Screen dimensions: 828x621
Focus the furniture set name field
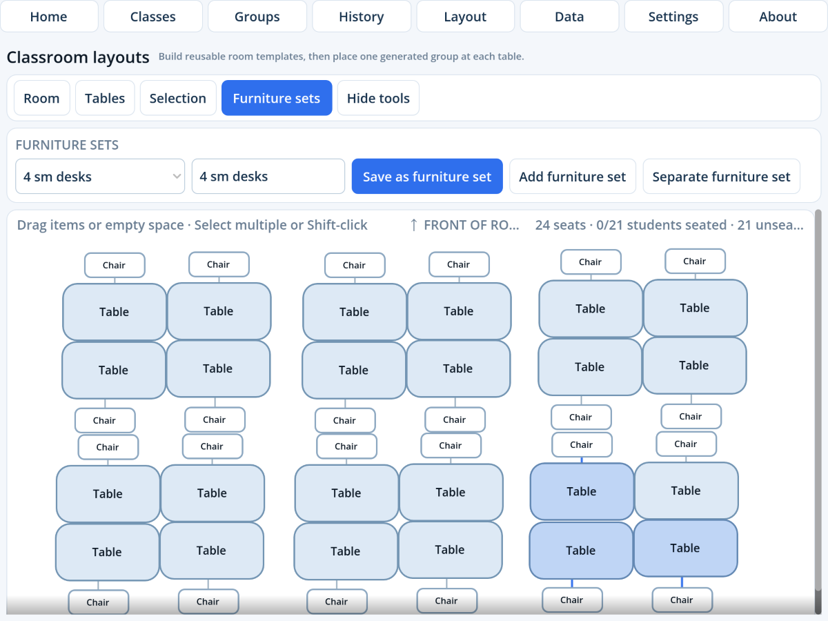click(268, 177)
